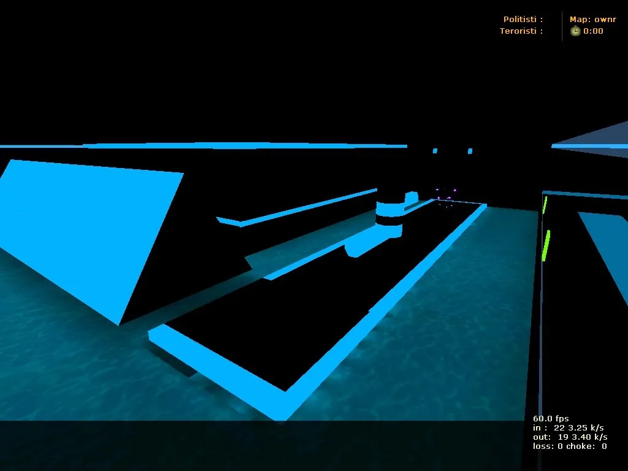Click the 0:00 round timer
The image size is (628, 471).
[593, 31]
